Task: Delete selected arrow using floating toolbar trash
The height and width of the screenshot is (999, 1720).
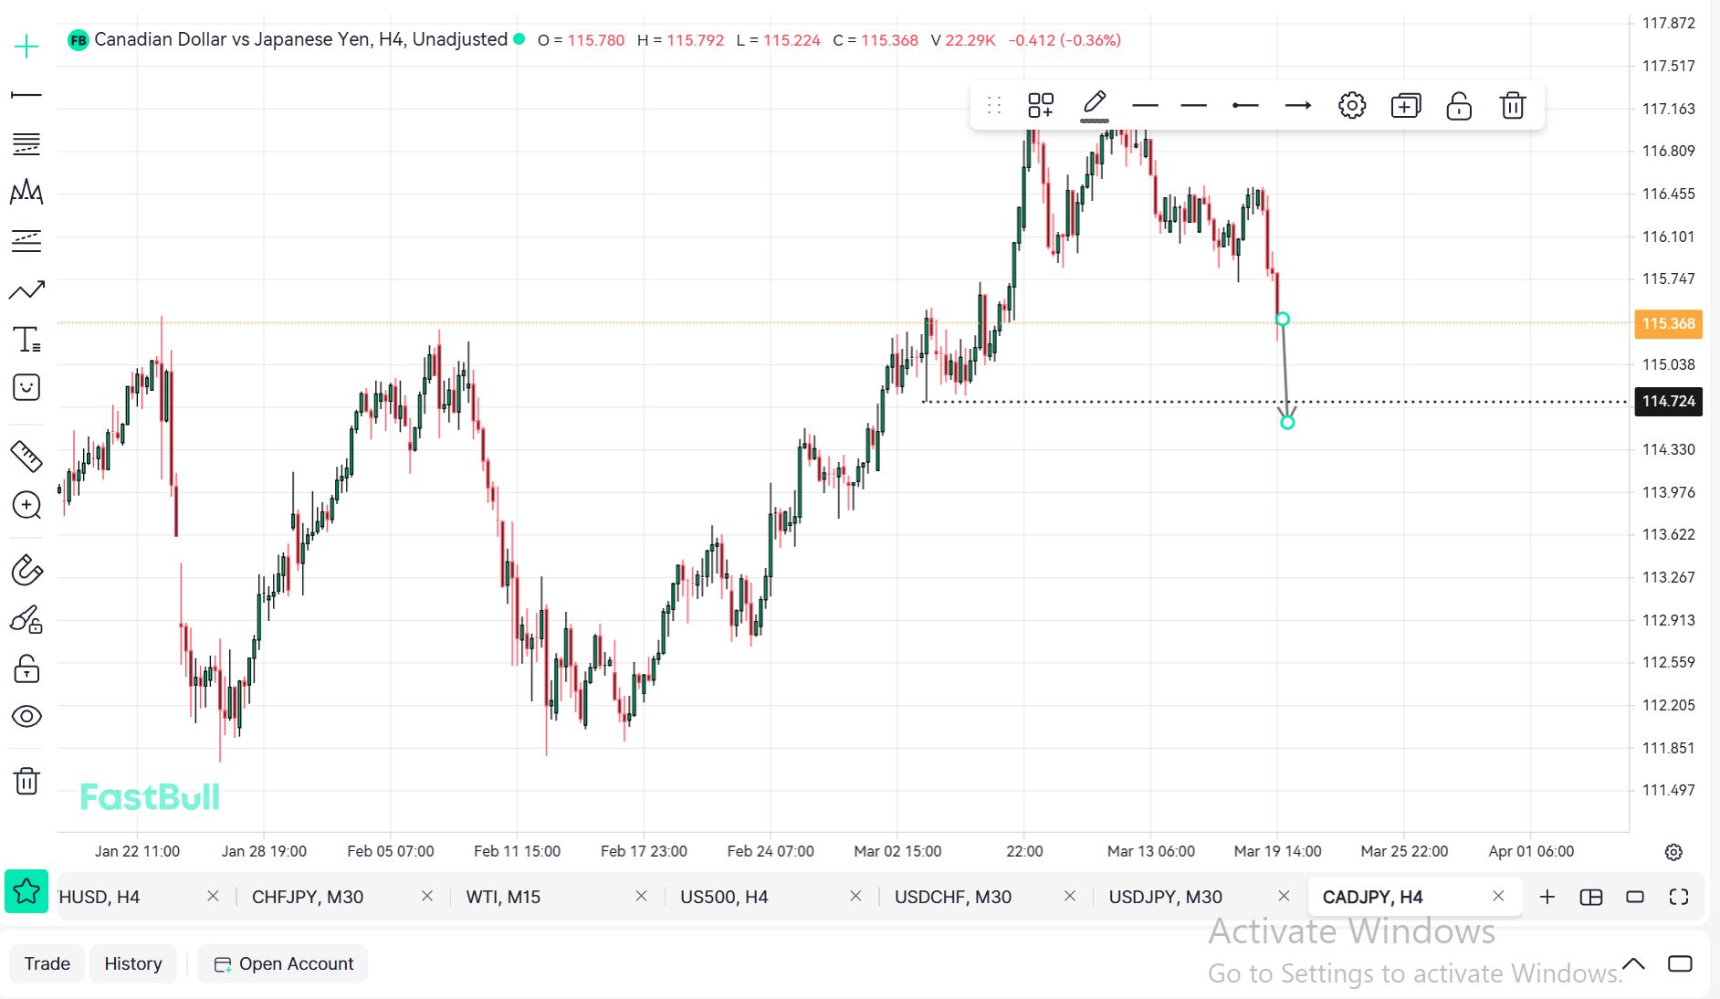Action: pyautogui.click(x=1512, y=106)
